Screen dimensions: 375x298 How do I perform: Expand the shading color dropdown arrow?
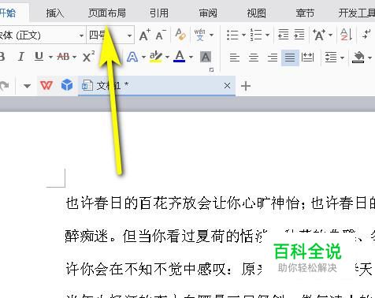[x=369, y=58]
